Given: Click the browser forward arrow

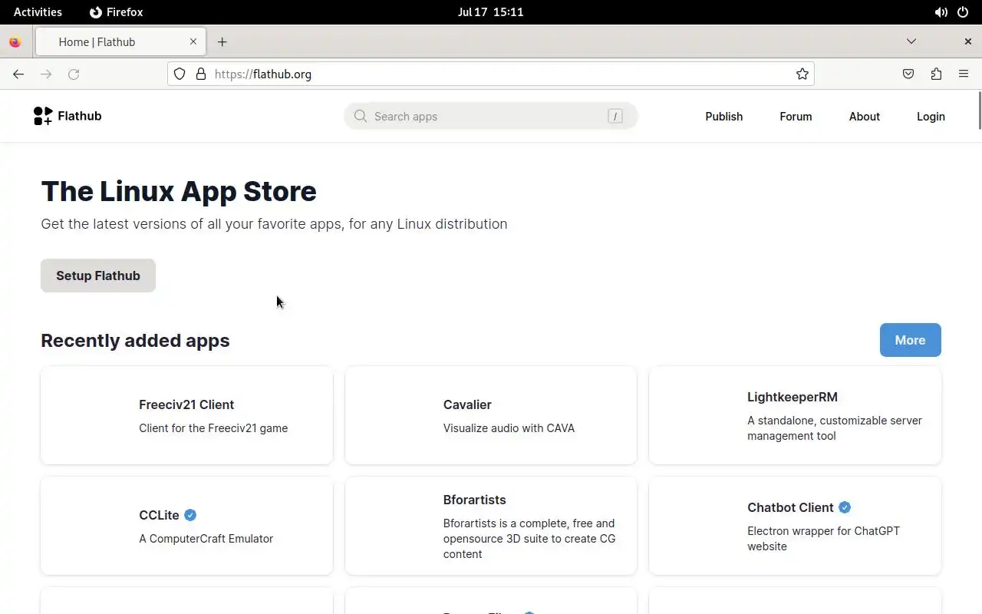Looking at the screenshot, I should click(46, 74).
